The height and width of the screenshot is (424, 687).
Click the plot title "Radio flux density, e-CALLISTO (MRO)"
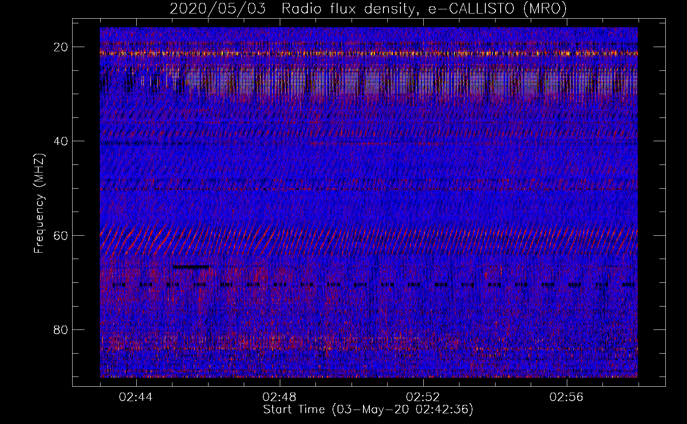424,9
